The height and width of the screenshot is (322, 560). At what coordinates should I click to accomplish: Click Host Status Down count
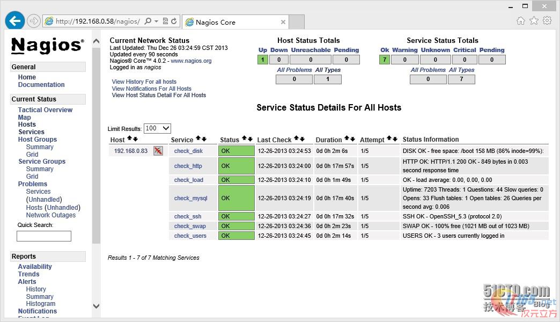(279, 60)
